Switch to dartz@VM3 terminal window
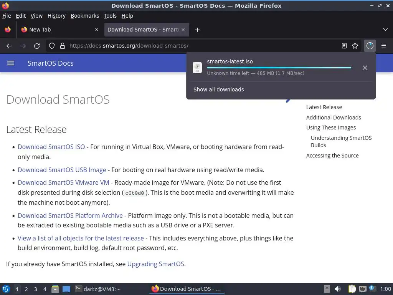Screen dimensions: 393x295 pos(98,289)
